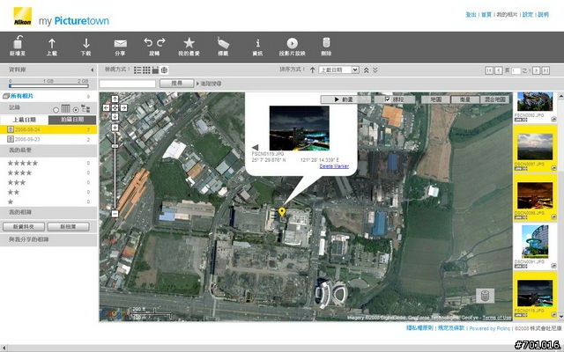This screenshot has width=564, height=352.
Task: Switch to list view icon
Action: coord(137,70)
